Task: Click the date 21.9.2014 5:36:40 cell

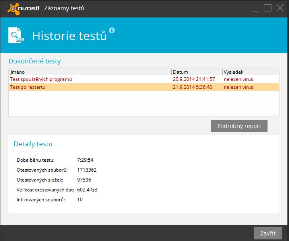Action: click(192, 87)
